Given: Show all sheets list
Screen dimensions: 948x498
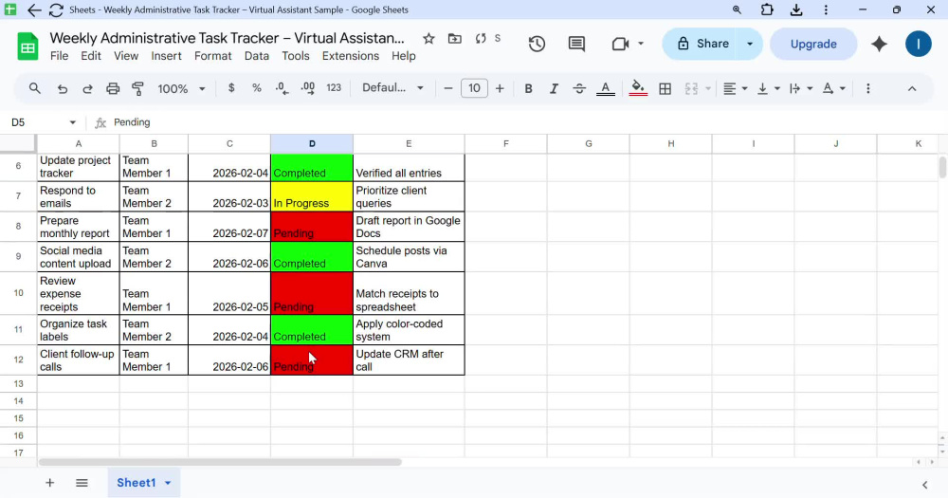Looking at the screenshot, I should (x=82, y=483).
